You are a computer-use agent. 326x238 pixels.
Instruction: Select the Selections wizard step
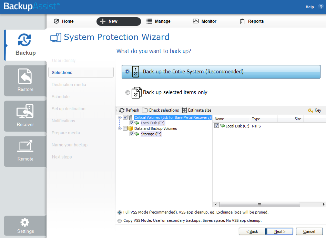(x=81, y=72)
